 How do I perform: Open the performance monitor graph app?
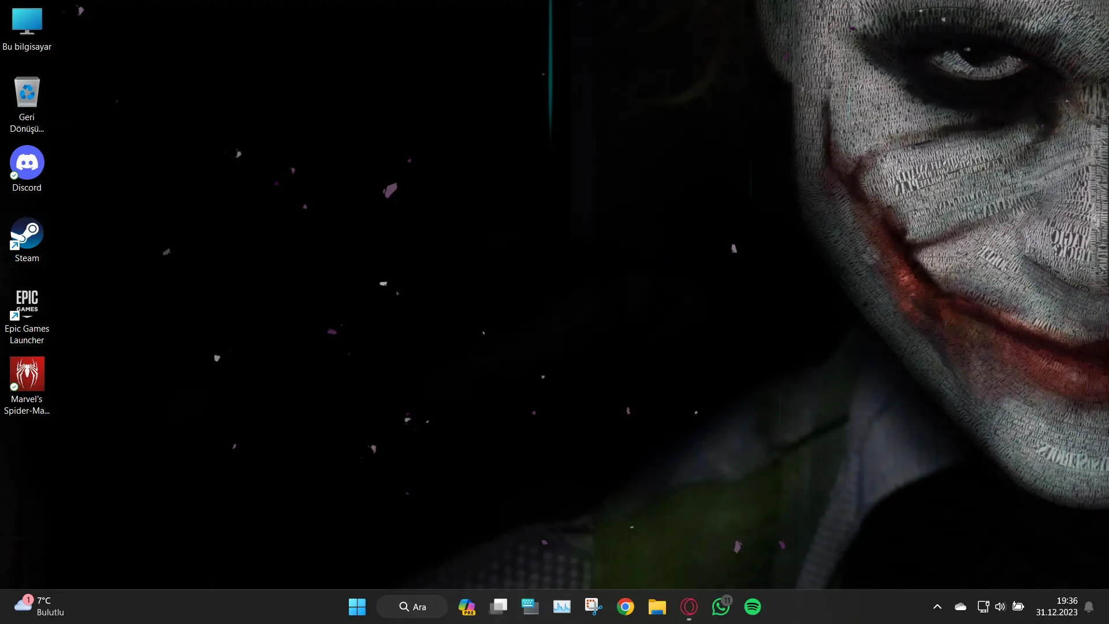562,607
